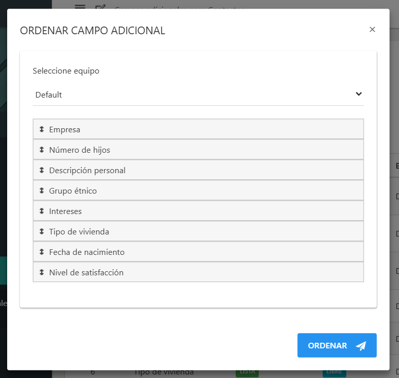Grab the sort handle icon for Fecha de nacimiento
The width and height of the screenshot is (399, 378).
pos(42,252)
